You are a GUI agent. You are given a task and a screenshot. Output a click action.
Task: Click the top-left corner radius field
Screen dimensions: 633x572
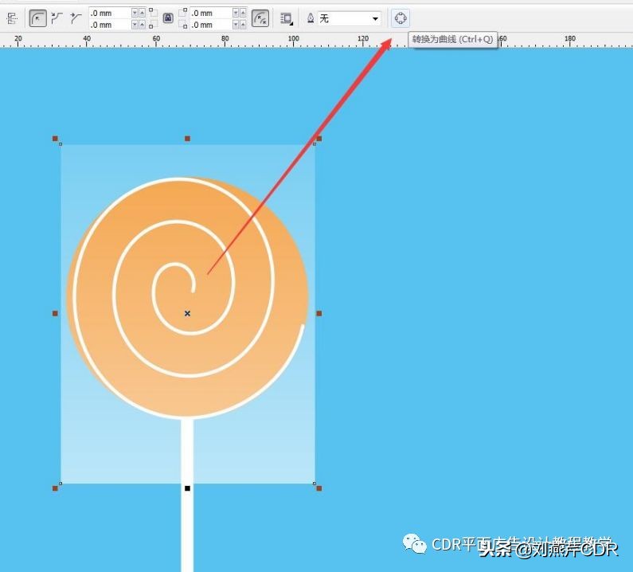tap(110, 14)
